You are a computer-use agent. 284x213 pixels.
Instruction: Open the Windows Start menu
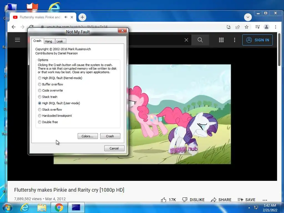point(7,207)
